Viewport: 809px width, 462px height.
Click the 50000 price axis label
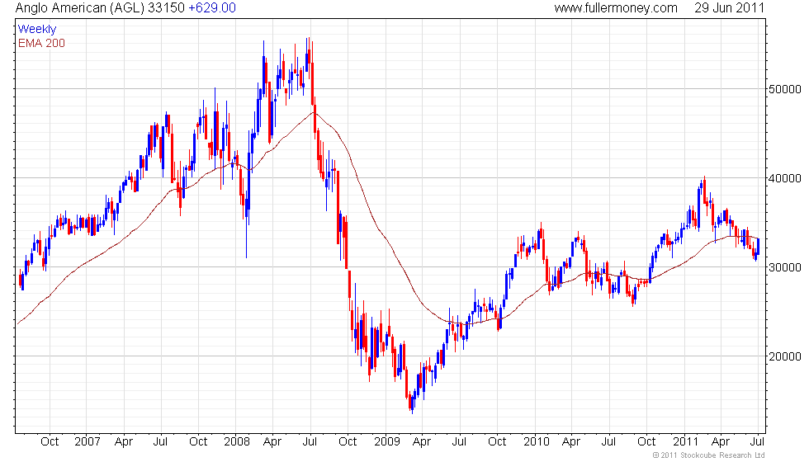pyautogui.click(x=785, y=89)
